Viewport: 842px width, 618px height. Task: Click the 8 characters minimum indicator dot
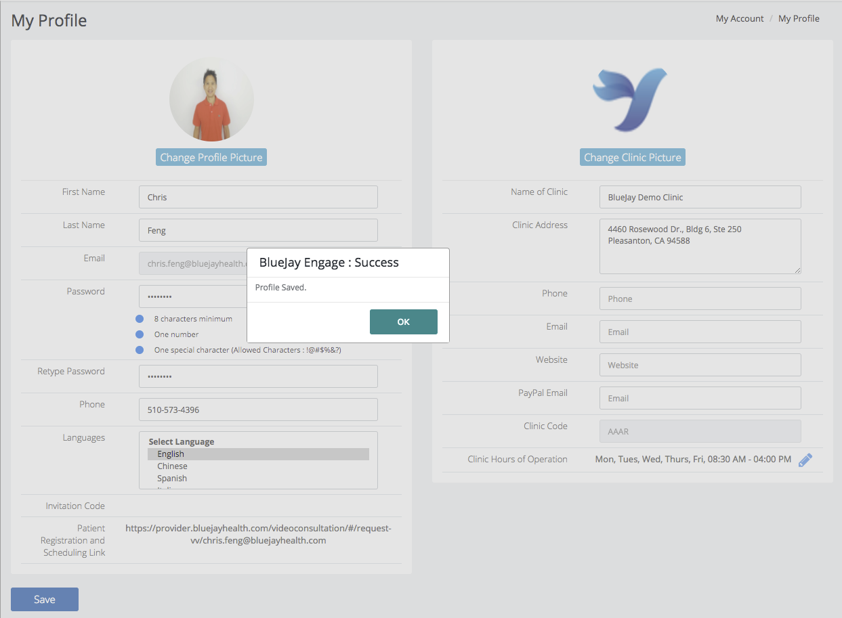140,319
